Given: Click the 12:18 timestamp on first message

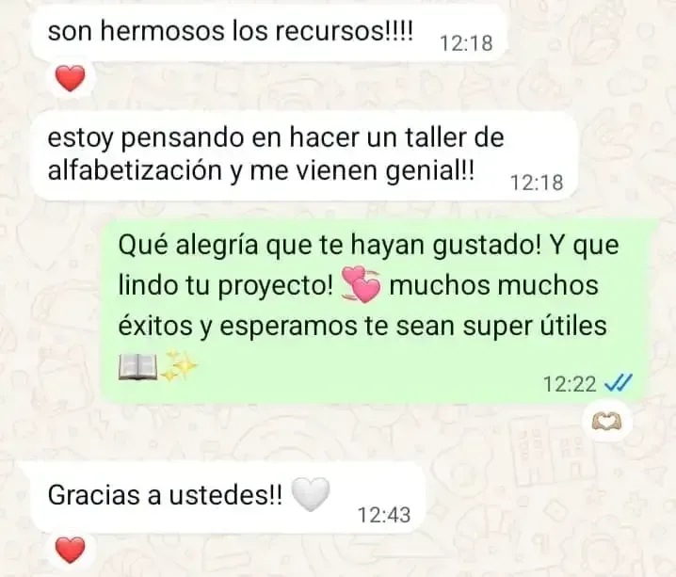Looking at the screenshot, I should pos(466,43).
